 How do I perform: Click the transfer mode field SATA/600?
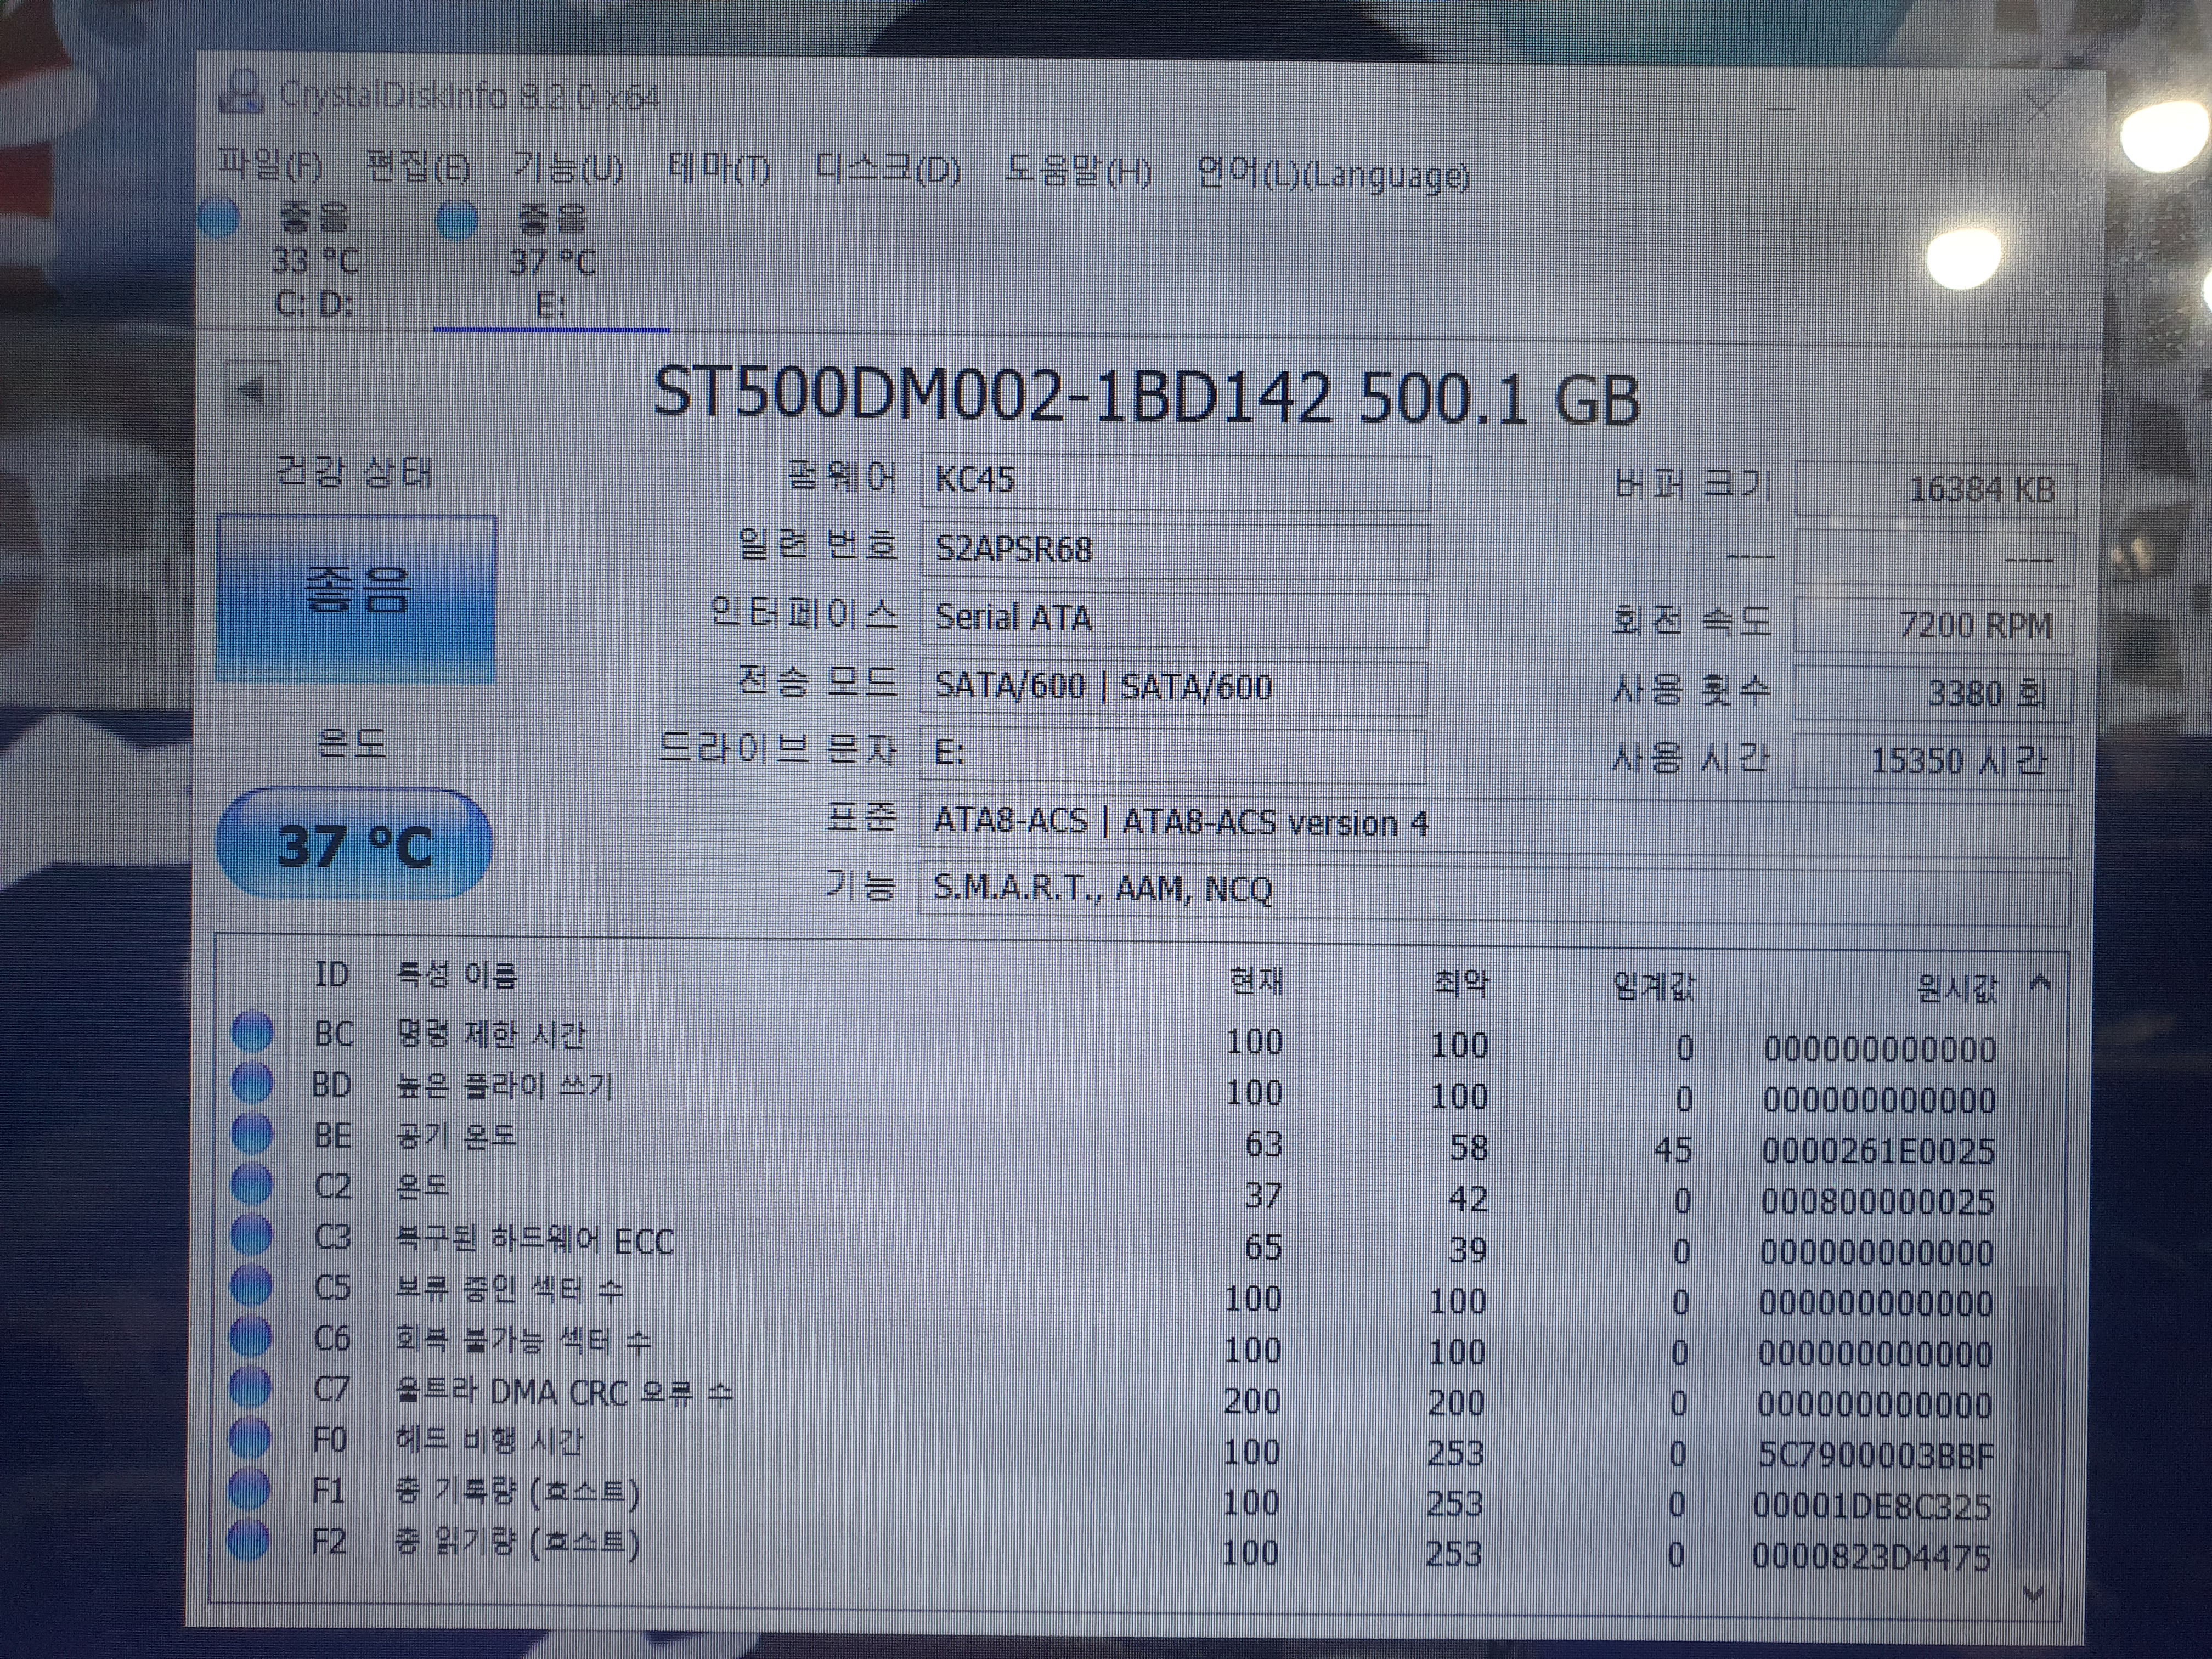point(1173,687)
